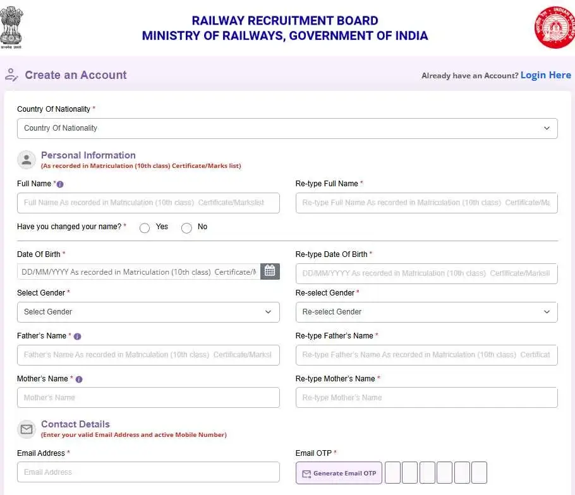Screen dimensions: 575x495
Task: Select Yes for name changed
Action: [145, 228]
